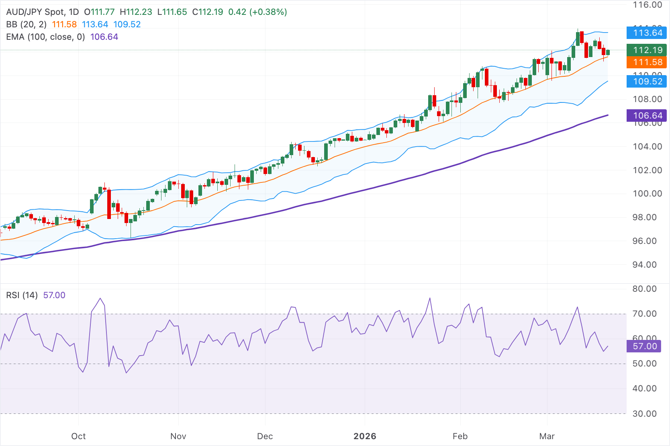The height and width of the screenshot is (446, 670).
Task: Click the 2026 label on the time axis
Action: pyautogui.click(x=366, y=436)
